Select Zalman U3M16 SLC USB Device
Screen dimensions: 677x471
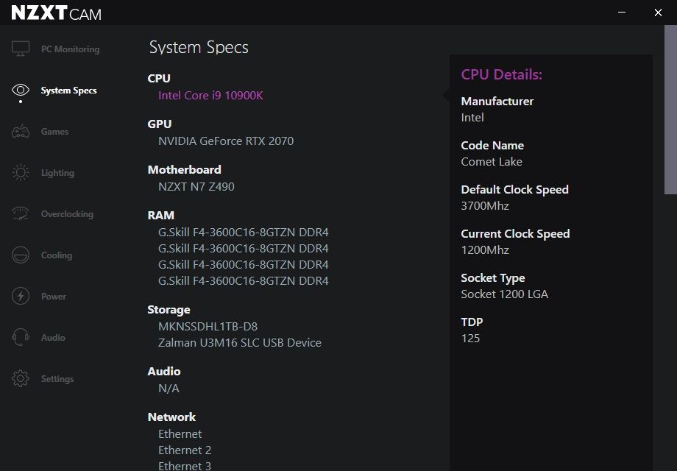pos(240,343)
